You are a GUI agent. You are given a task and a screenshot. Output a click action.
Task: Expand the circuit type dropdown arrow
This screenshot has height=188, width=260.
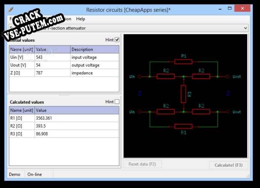point(246,28)
